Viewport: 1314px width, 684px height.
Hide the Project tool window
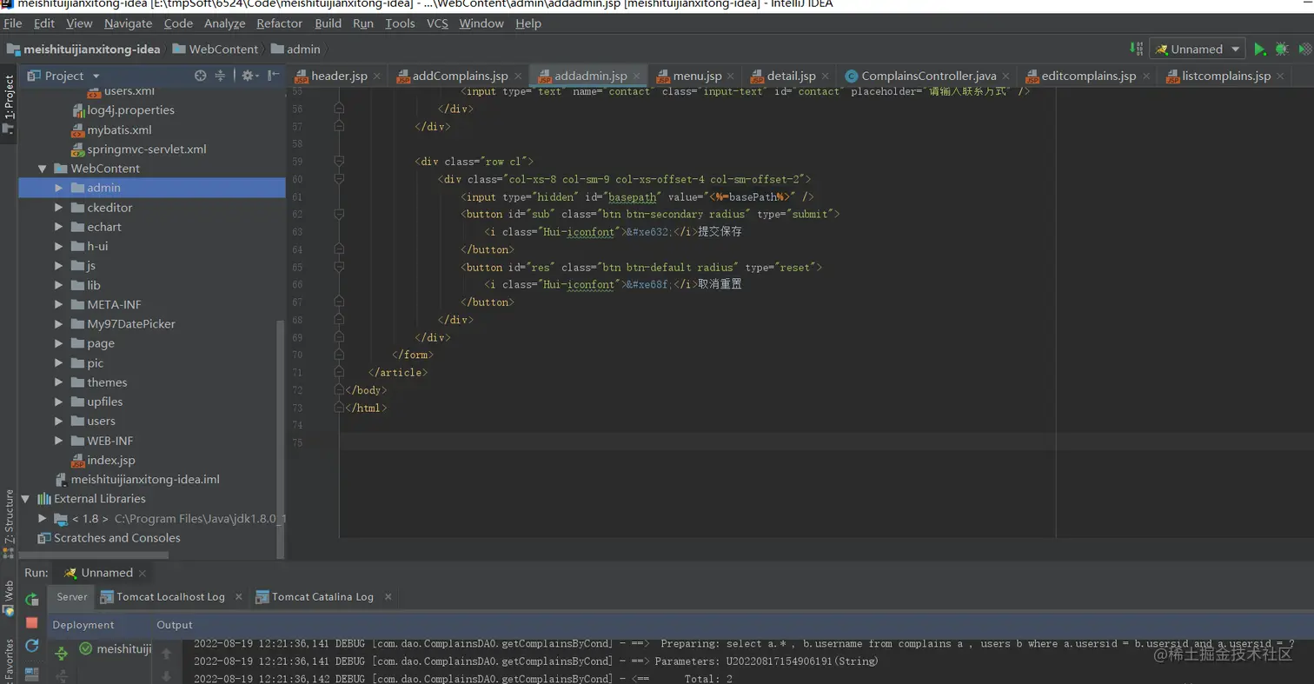pos(274,76)
